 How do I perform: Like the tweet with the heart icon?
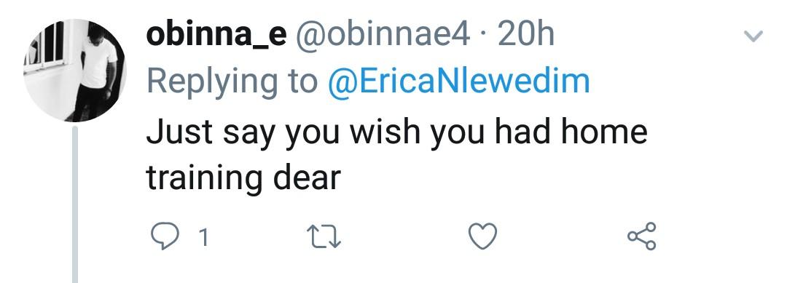483,236
